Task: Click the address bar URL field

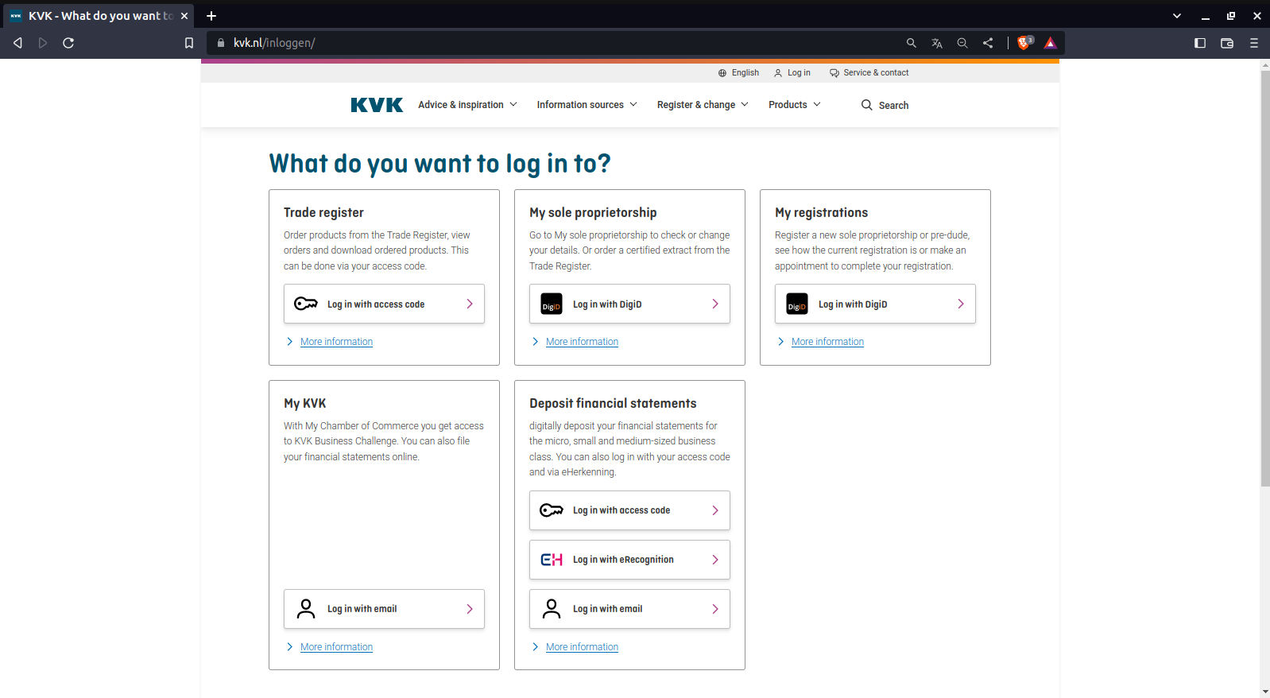Action: pyautogui.click(x=556, y=43)
